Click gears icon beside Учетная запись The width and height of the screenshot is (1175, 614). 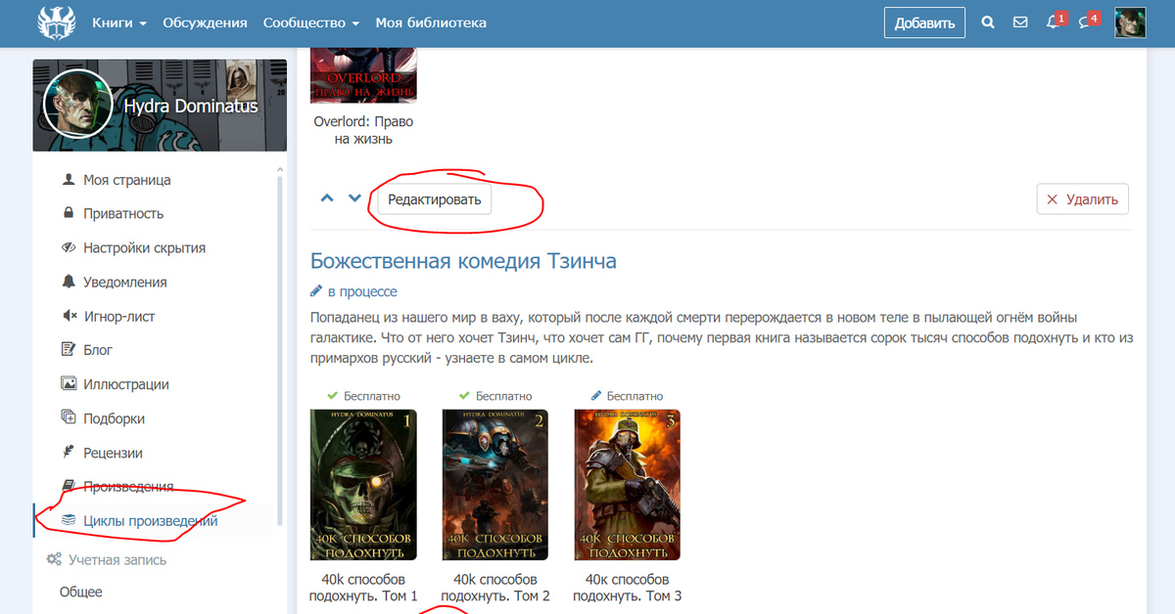[54, 560]
